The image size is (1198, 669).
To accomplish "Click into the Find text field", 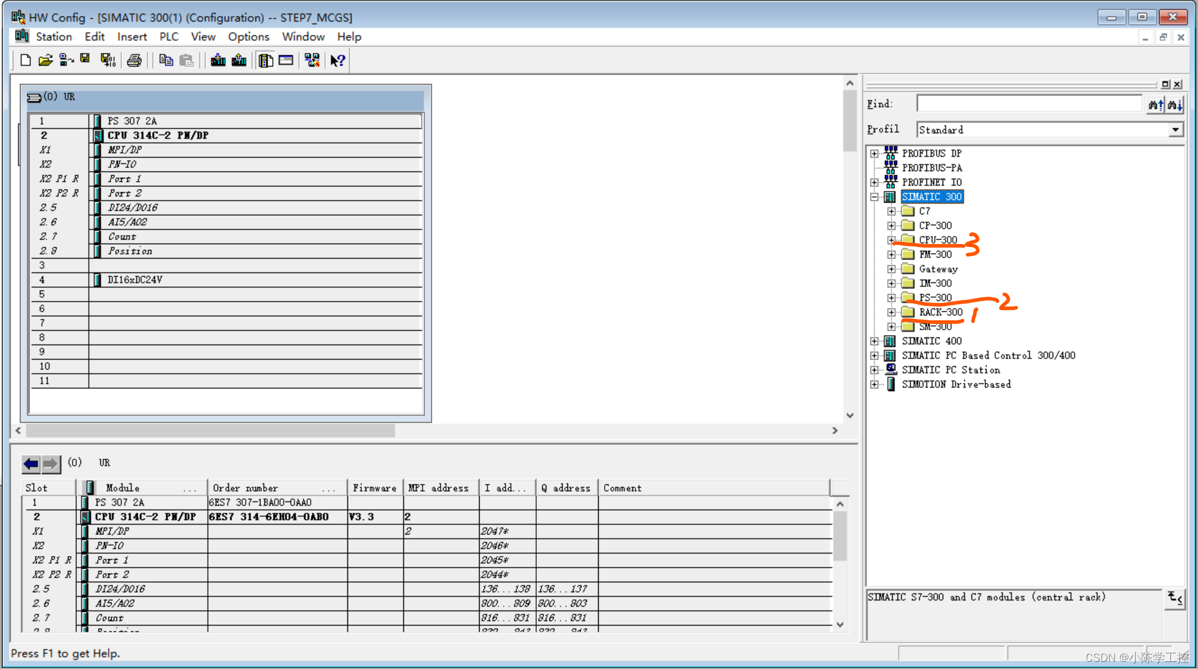I will coord(1028,104).
